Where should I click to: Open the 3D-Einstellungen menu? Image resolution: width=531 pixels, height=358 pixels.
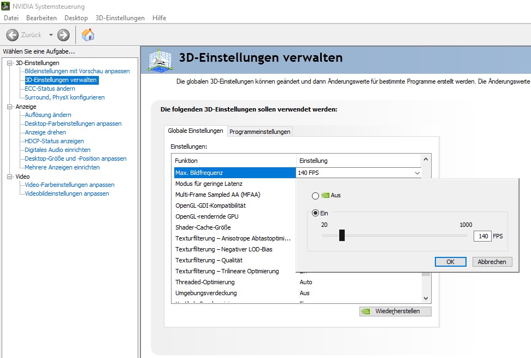120,18
